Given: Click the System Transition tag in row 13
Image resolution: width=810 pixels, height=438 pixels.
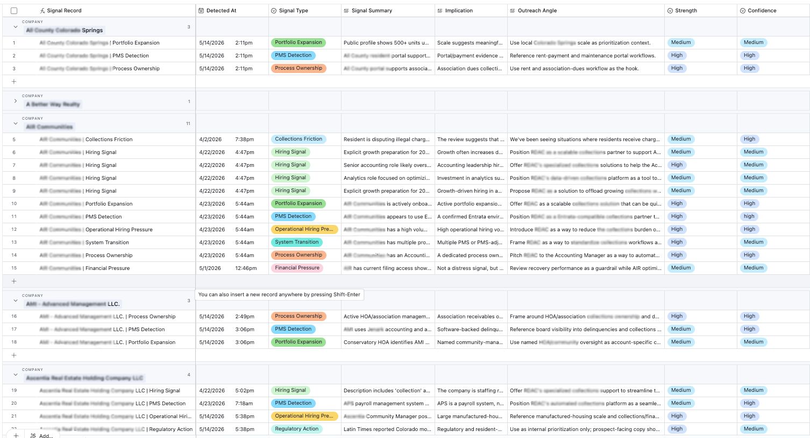Looking at the screenshot, I should click(297, 242).
